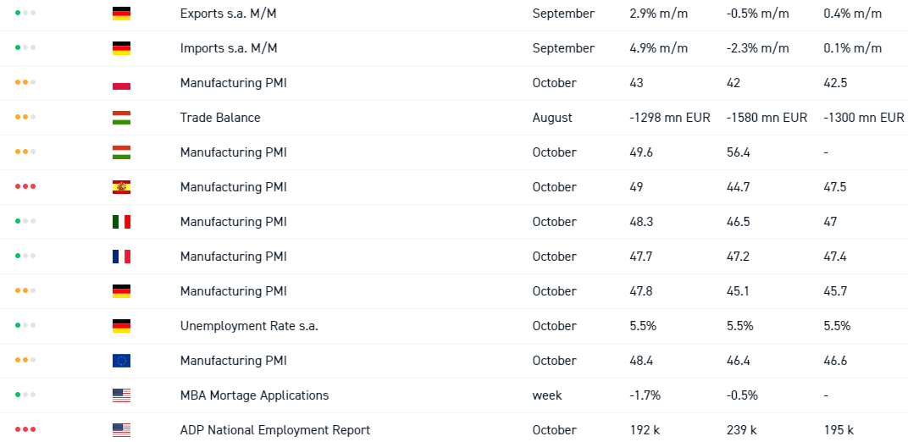The height and width of the screenshot is (442, 919).
Task: Open the ADP National Employment Report event
Action: coord(274,430)
